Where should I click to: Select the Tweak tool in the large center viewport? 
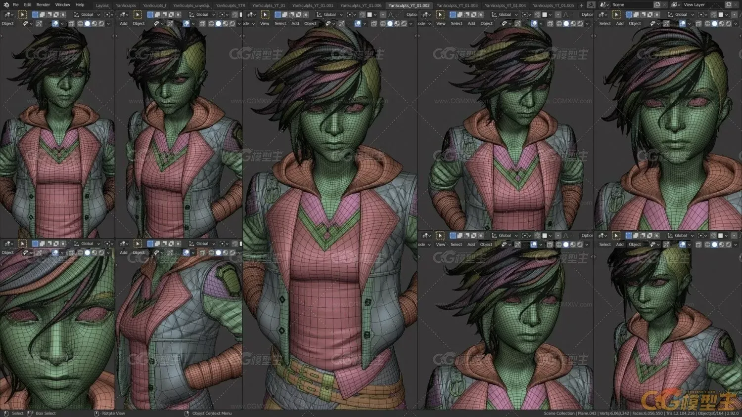click(x=265, y=15)
